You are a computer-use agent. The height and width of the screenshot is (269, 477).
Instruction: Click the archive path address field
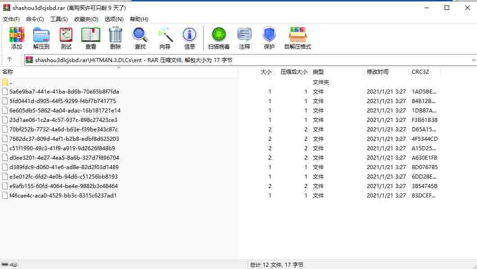tap(250, 60)
